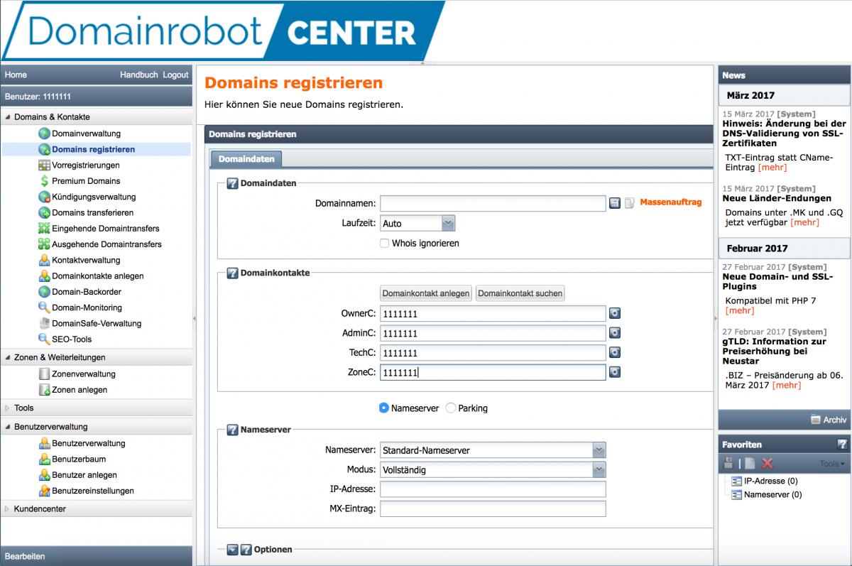Select IP-Adresse (0) in Favoriten
The image size is (852, 566).
[x=770, y=481]
